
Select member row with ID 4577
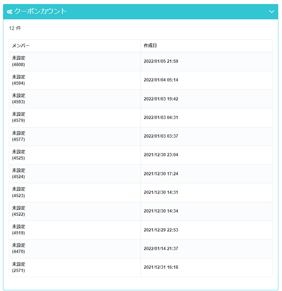19,136
